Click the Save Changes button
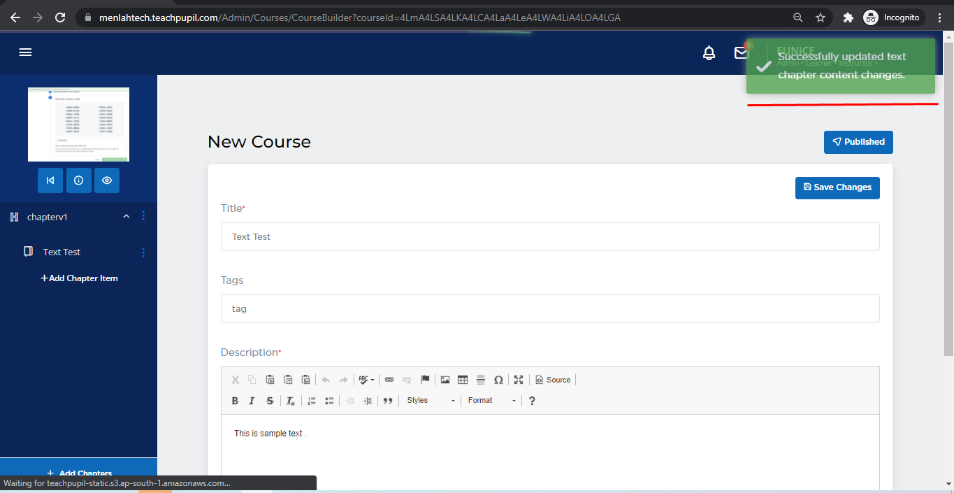Image resolution: width=954 pixels, height=493 pixels. pos(837,187)
